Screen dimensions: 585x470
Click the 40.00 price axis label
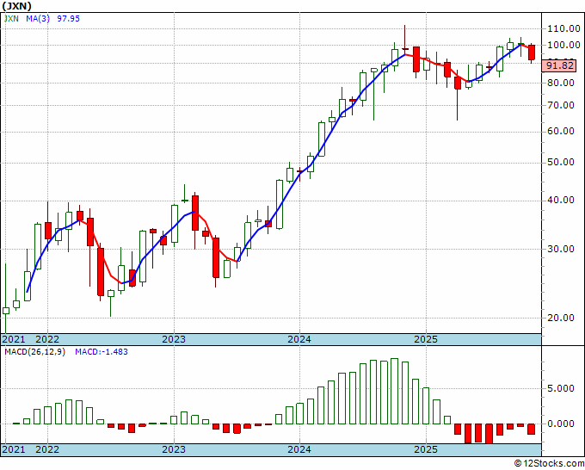click(560, 201)
